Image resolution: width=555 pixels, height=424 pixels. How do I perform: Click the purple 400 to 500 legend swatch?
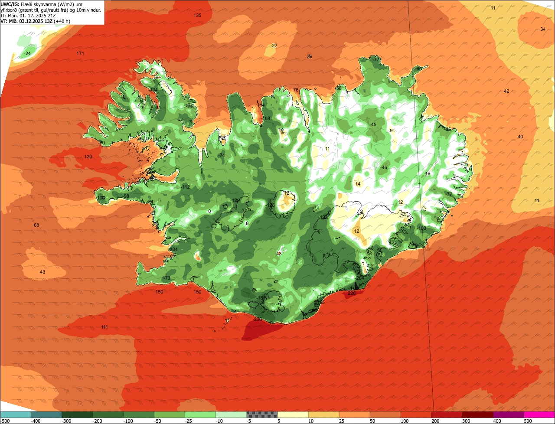(x=509, y=414)
